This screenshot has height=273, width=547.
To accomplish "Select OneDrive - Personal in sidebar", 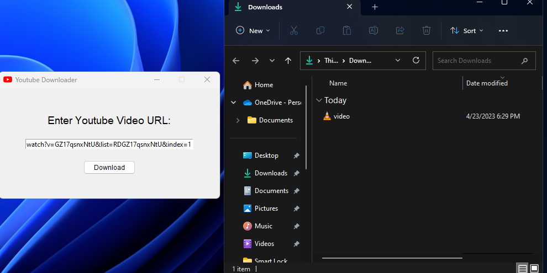I will click(x=272, y=103).
